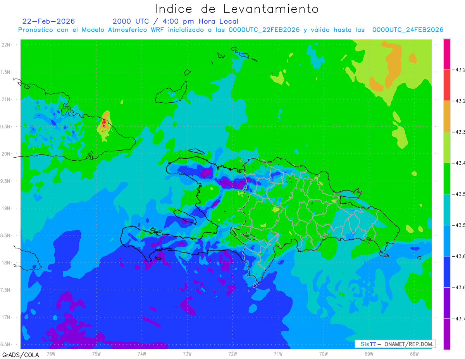Click the '68W' longitude label
Image resolution: width=465 pixels, height=359 pixels.
[x=414, y=354]
